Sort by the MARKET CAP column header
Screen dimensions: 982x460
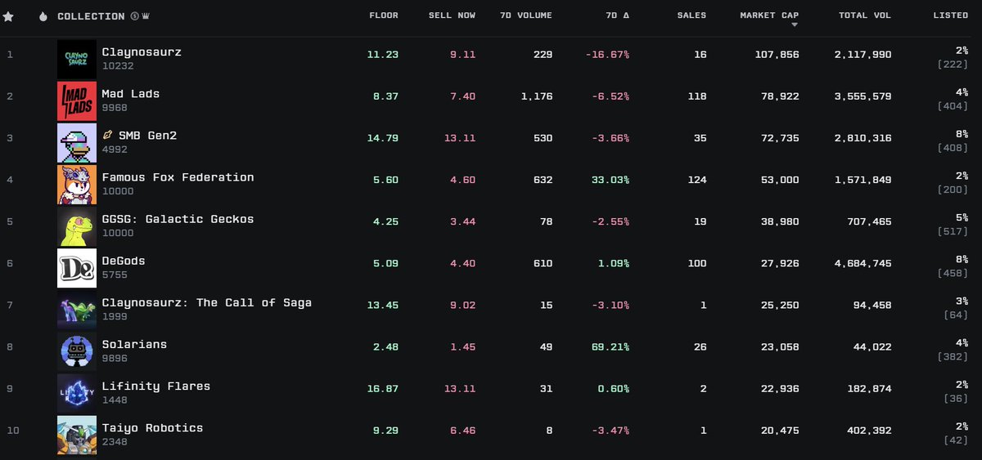pyautogui.click(x=769, y=16)
